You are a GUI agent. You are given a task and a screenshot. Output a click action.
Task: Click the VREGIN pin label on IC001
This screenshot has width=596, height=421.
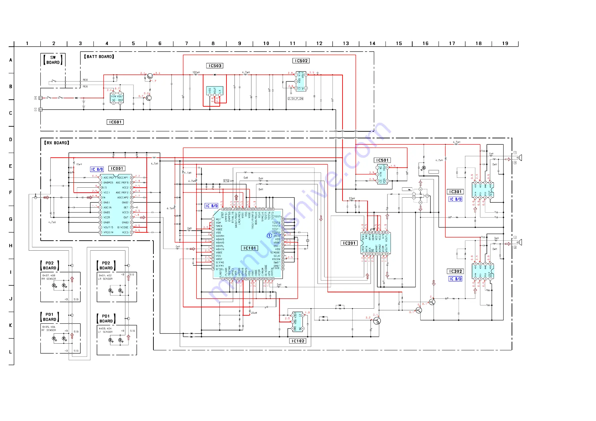[x=108, y=232]
